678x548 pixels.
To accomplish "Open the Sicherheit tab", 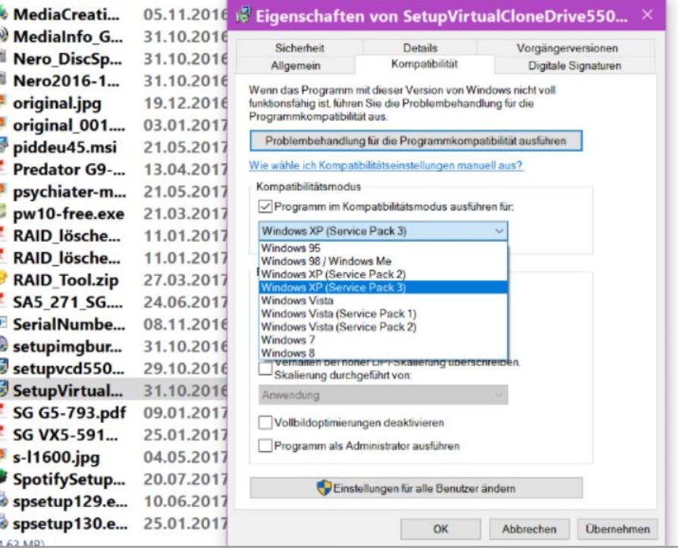I will coord(300,48).
